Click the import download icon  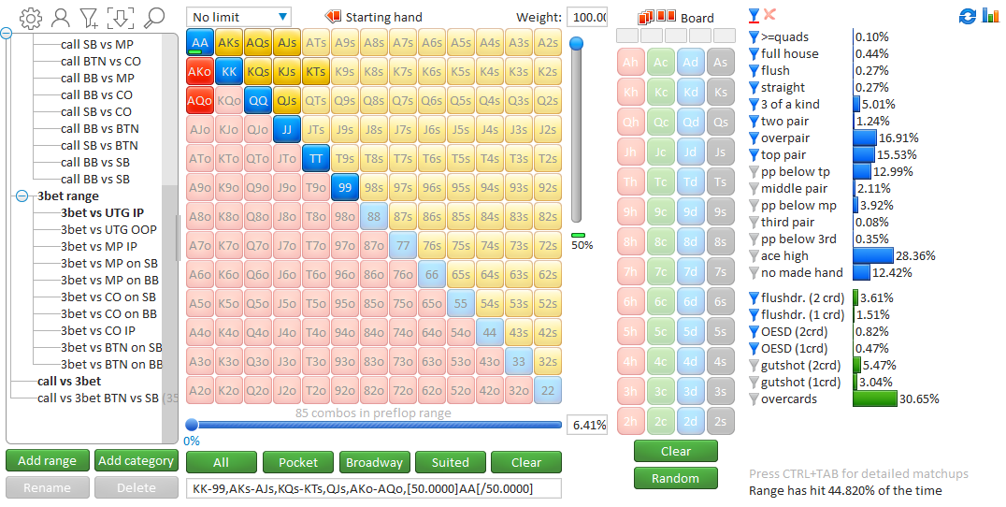tap(121, 18)
